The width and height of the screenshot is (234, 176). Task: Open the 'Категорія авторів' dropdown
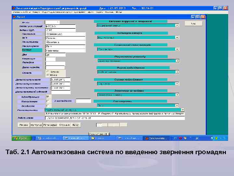pos(177,37)
